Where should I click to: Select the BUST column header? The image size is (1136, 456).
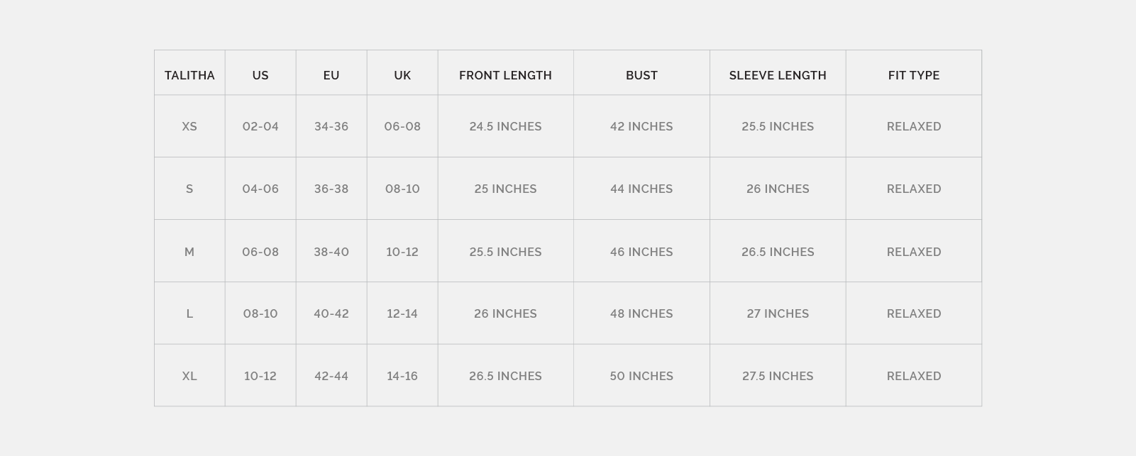pyautogui.click(x=641, y=75)
